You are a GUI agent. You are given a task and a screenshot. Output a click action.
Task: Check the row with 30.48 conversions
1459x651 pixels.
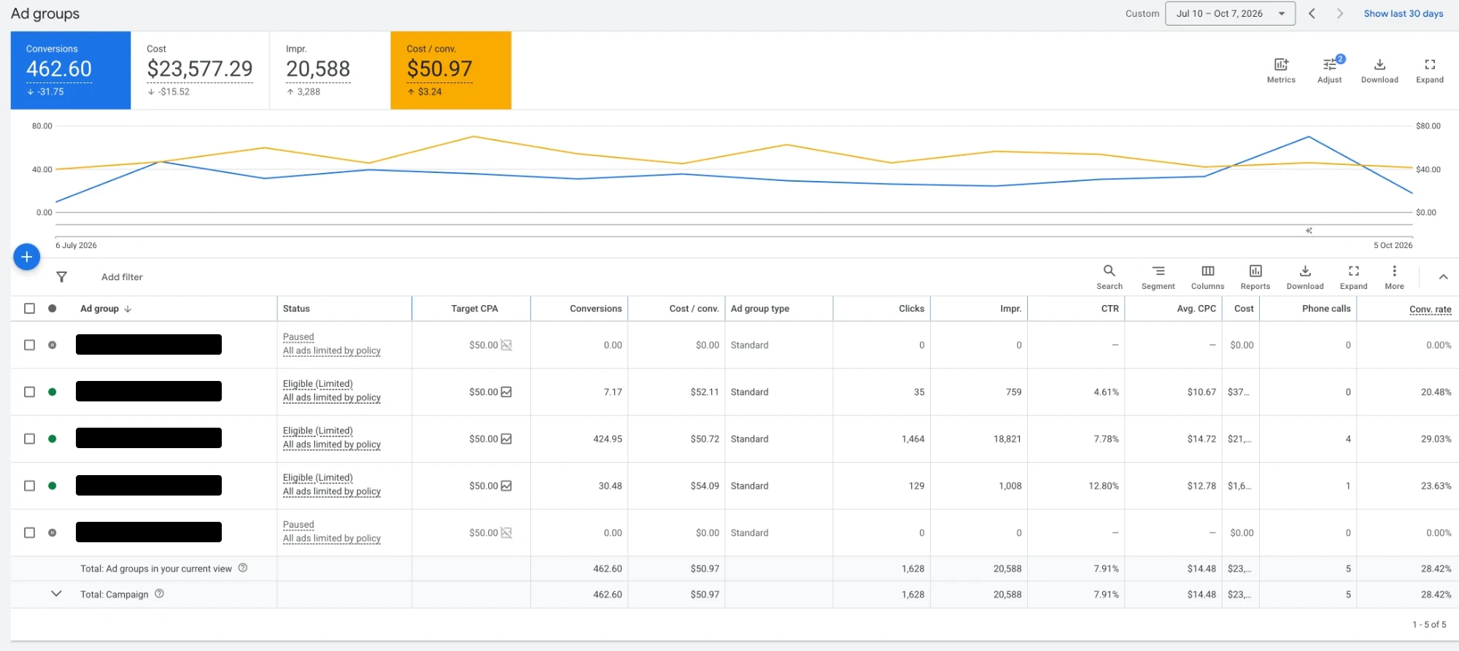(30, 486)
